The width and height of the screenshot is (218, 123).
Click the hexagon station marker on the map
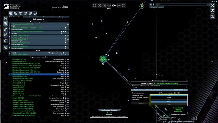pyautogui.click(x=141, y=7)
